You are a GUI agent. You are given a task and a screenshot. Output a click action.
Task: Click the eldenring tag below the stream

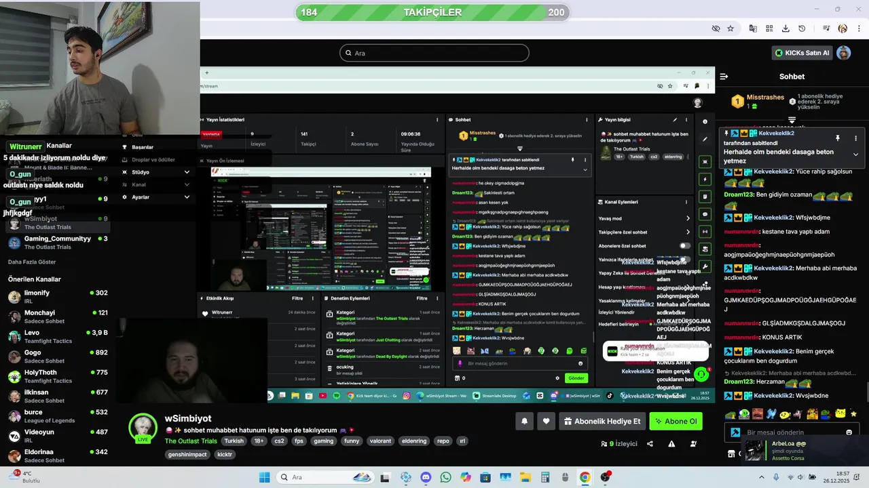[414, 441]
